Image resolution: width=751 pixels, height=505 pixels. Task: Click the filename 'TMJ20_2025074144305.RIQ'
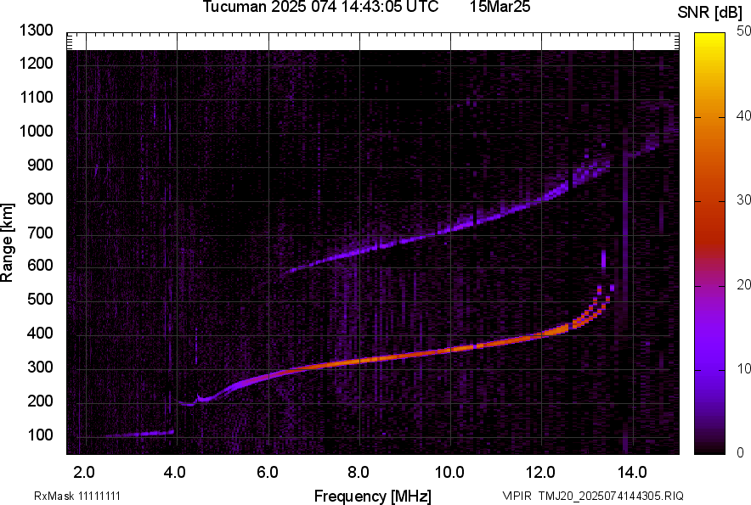(x=611, y=496)
